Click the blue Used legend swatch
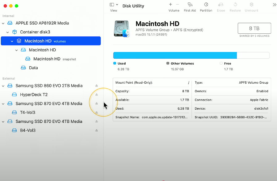The height and width of the screenshot is (181, 277). click(115, 63)
